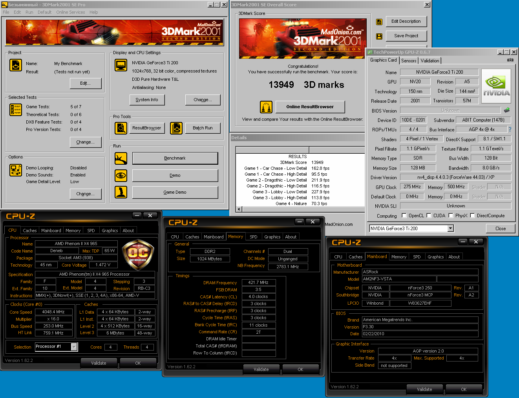Click the ResultBrowser button in Pro Tools
Screen dimensions: 519x398
pos(147,128)
